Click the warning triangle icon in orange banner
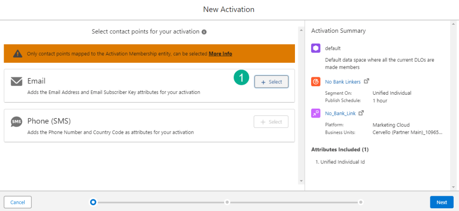The image size is (459, 211). (x=17, y=53)
